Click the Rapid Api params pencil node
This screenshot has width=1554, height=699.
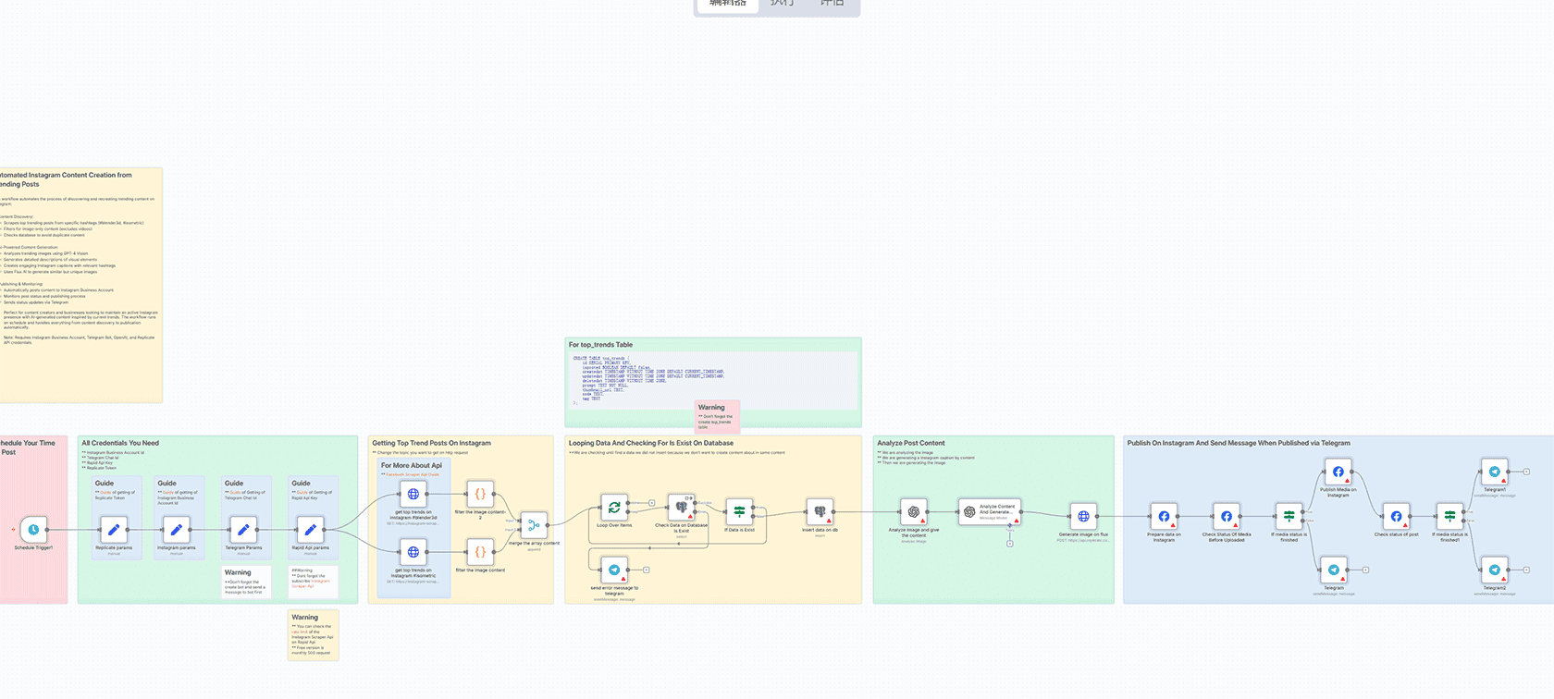coord(310,530)
